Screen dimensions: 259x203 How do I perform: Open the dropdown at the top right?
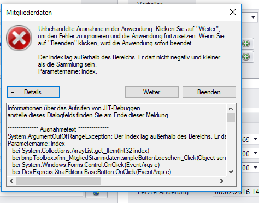(x=253, y=17)
